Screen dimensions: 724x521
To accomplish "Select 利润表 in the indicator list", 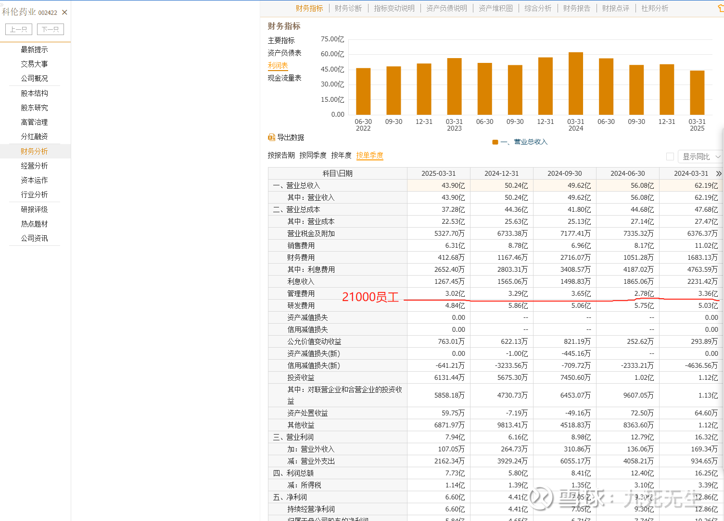I will click(278, 66).
